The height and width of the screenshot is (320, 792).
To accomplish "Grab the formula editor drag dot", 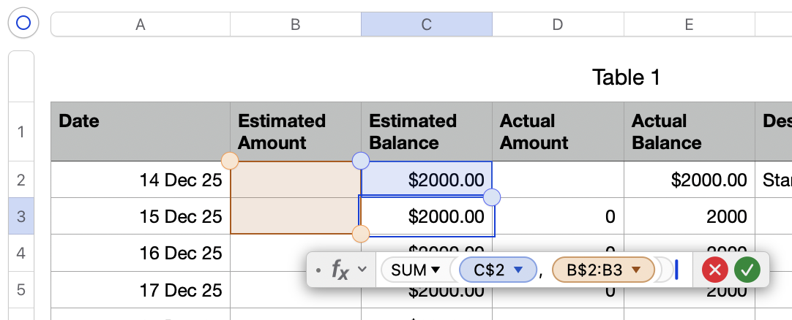I will [x=318, y=271].
